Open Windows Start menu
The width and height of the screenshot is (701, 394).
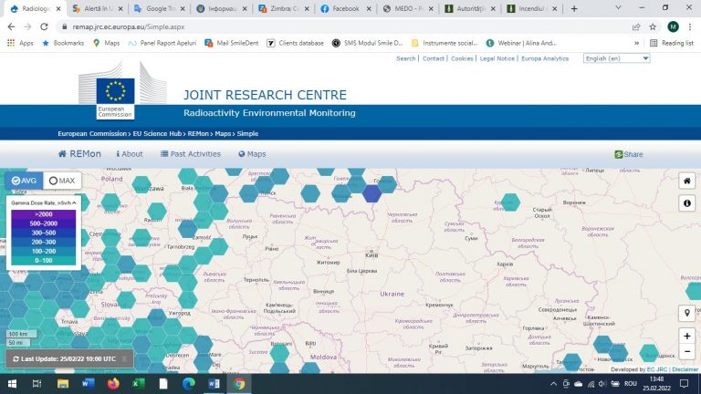(x=12, y=384)
